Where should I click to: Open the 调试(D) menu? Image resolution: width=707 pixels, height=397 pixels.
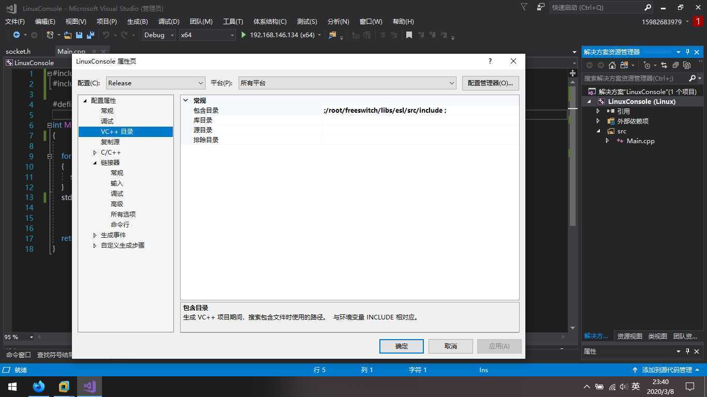pyautogui.click(x=169, y=21)
